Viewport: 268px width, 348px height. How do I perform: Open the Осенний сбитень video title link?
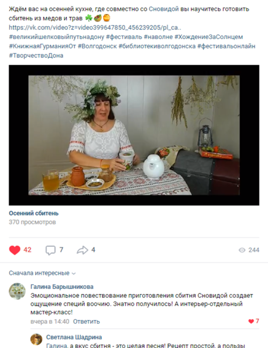click(33, 213)
